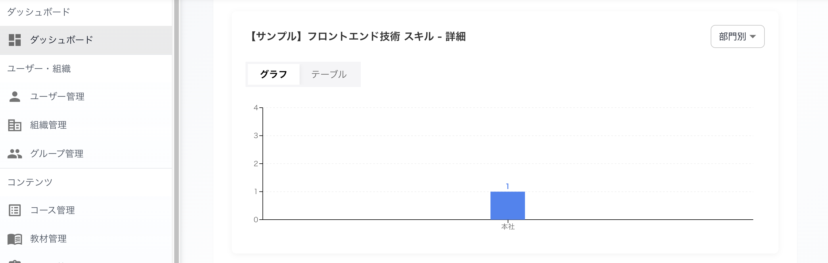Expand the コンテンツ section

click(x=30, y=182)
